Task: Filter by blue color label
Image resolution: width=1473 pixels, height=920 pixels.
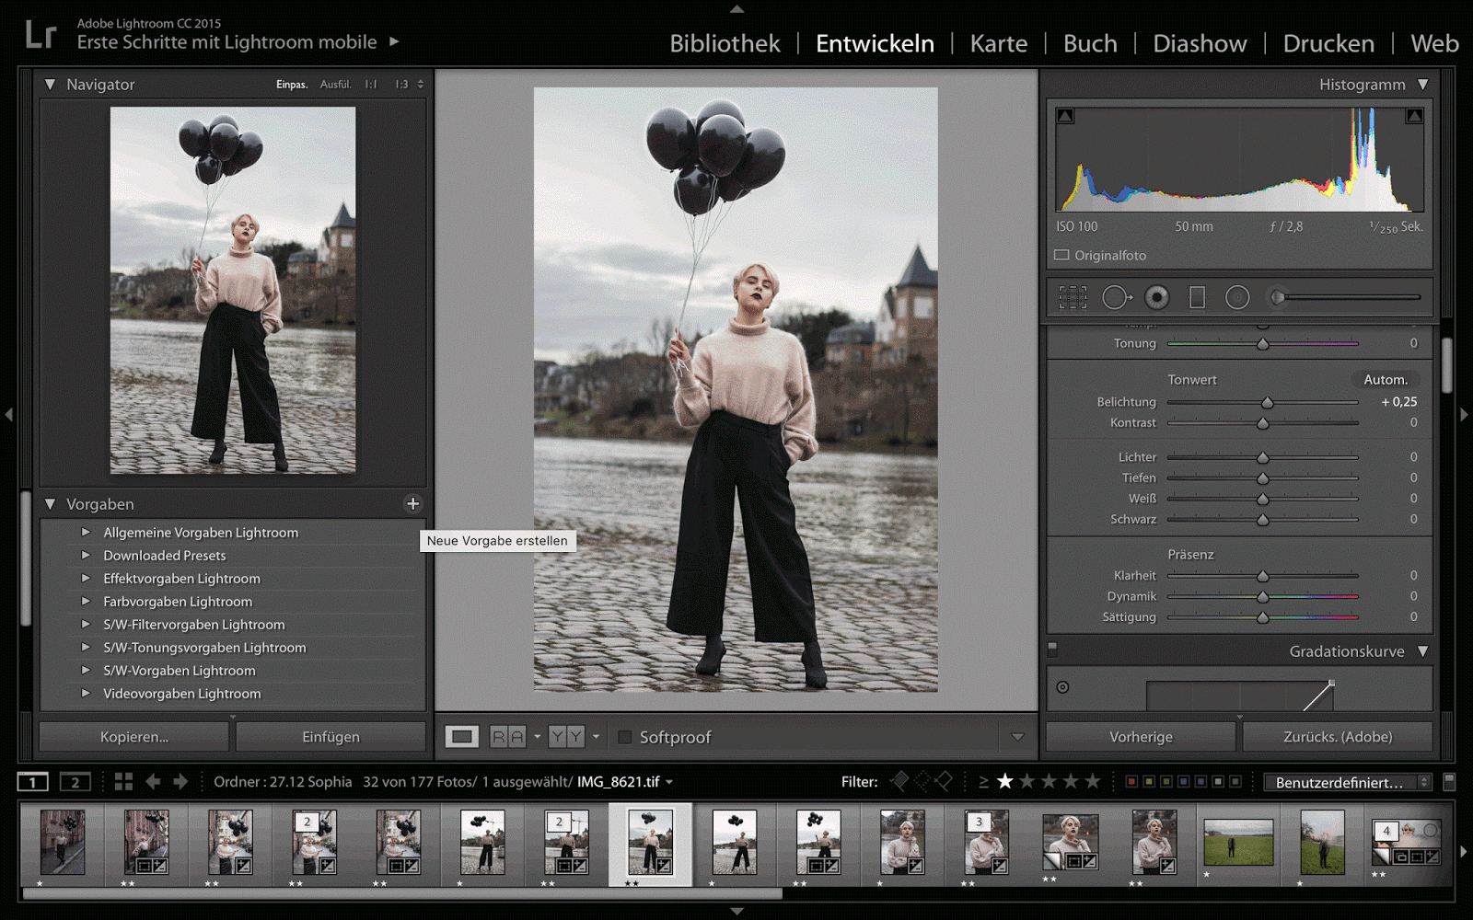Action: pyautogui.click(x=1184, y=782)
